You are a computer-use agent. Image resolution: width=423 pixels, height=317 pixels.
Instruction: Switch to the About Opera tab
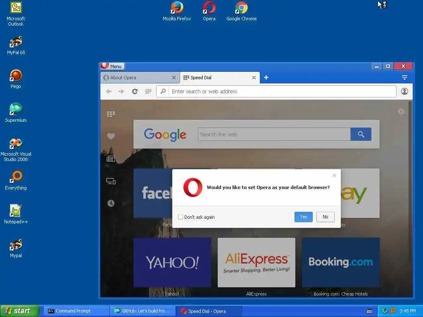pyautogui.click(x=137, y=78)
